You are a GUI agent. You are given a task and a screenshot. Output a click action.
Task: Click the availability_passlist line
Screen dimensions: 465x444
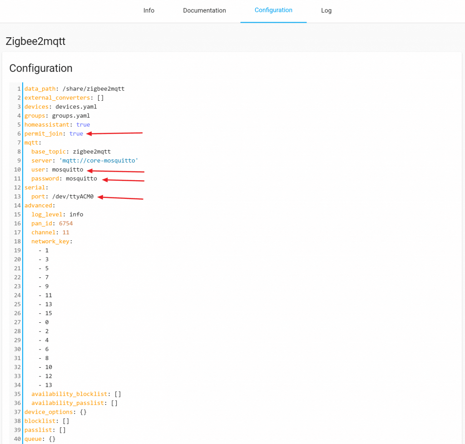tap(74, 403)
